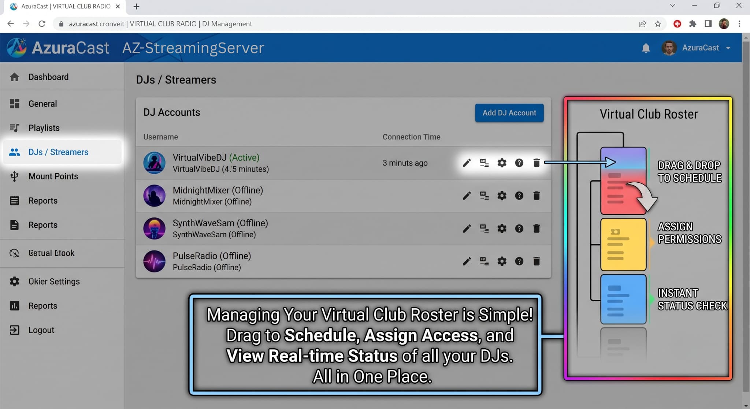Click the browser extensions puzzle icon
Screen dimensions: 750x409
coord(693,24)
